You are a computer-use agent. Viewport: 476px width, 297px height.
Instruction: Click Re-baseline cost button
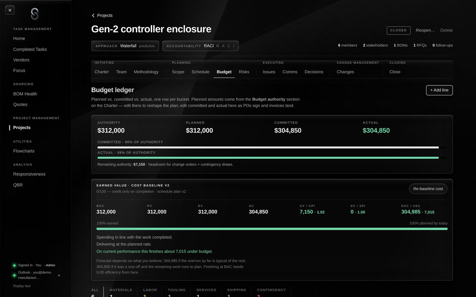[428, 189]
